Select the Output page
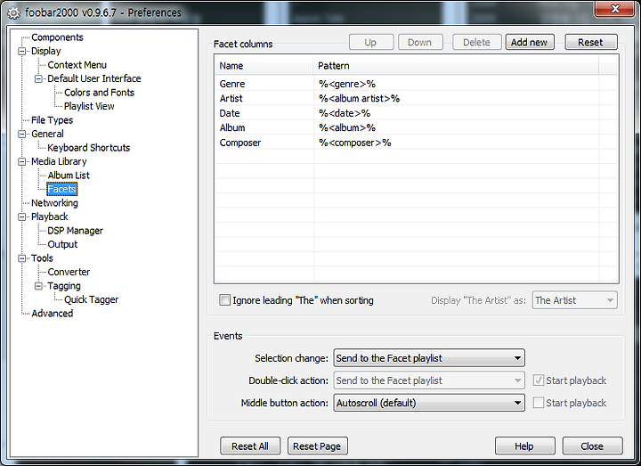 (62, 244)
